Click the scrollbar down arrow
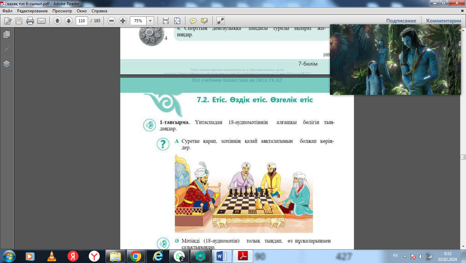The image size is (466, 263). click(463, 247)
